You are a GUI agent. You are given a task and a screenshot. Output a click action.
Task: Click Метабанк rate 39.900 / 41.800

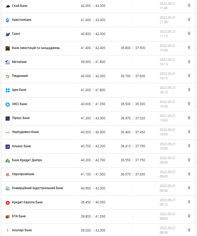pos(93,62)
